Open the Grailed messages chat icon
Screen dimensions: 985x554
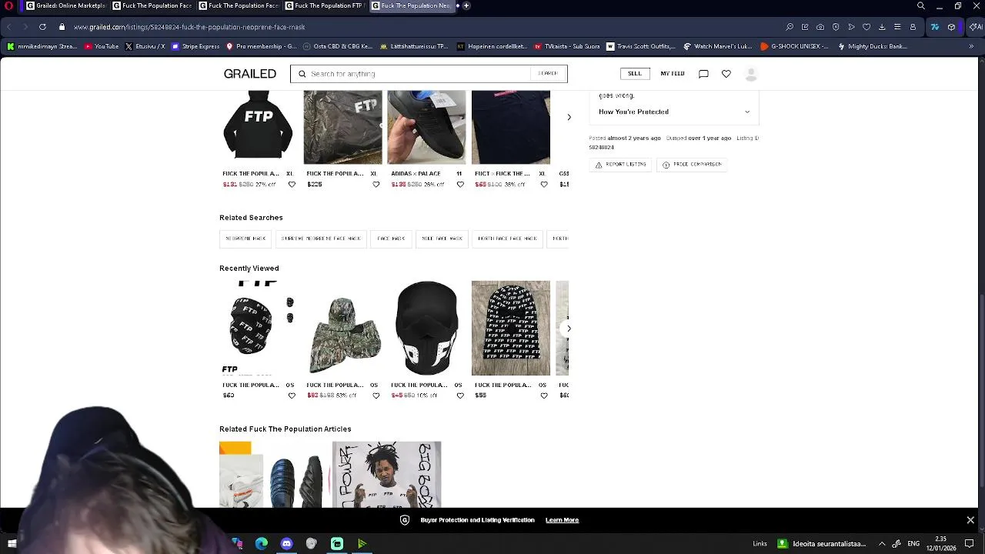coord(703,74)
